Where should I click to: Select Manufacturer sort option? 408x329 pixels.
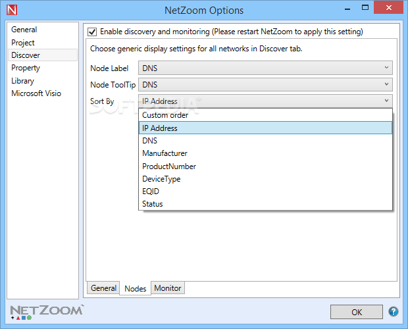[265, 153]
